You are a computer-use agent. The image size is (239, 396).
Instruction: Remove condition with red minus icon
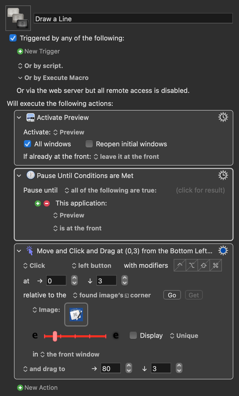click(x=47, y=203)
